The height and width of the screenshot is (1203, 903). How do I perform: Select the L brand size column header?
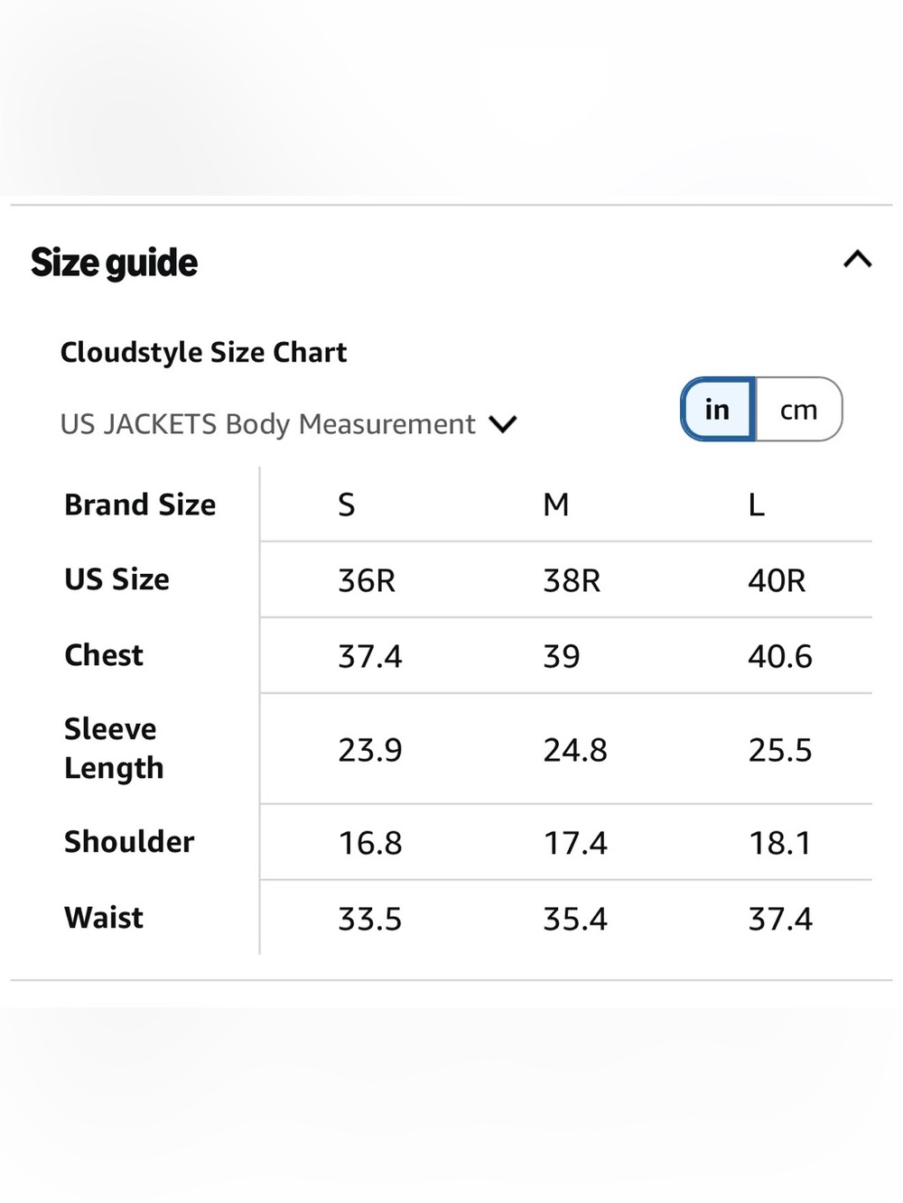point(757,504)
